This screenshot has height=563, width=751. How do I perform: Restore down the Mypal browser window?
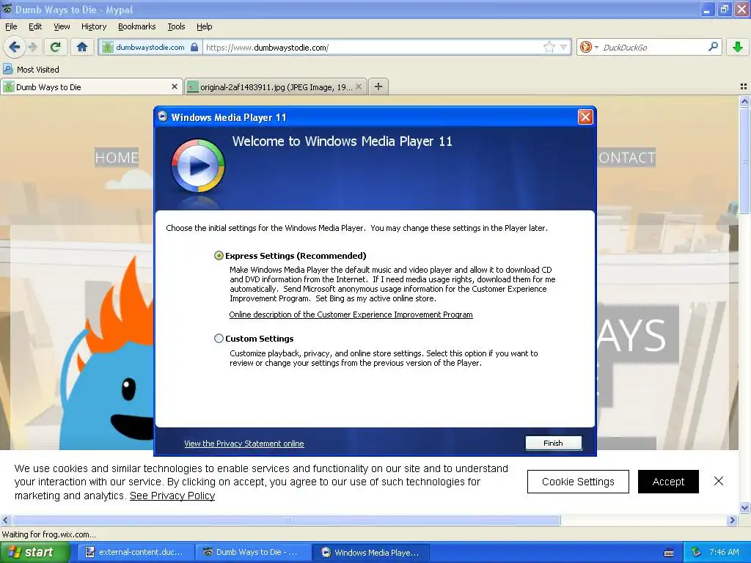(724, 9)
